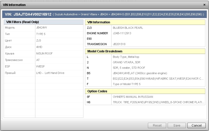Screen dimensions: 209x131
Task: Select the T model code
Action: pos(88,79)
